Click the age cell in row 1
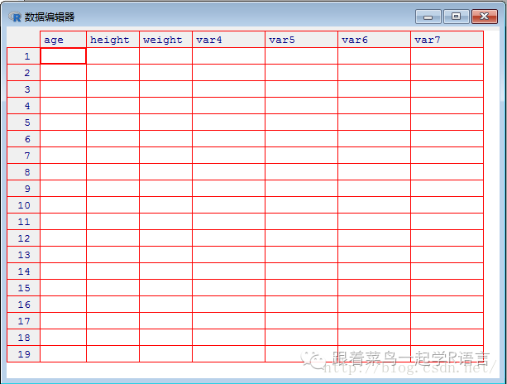The height and width of the screenshot is (384, 507). click(x=63, y=56)
